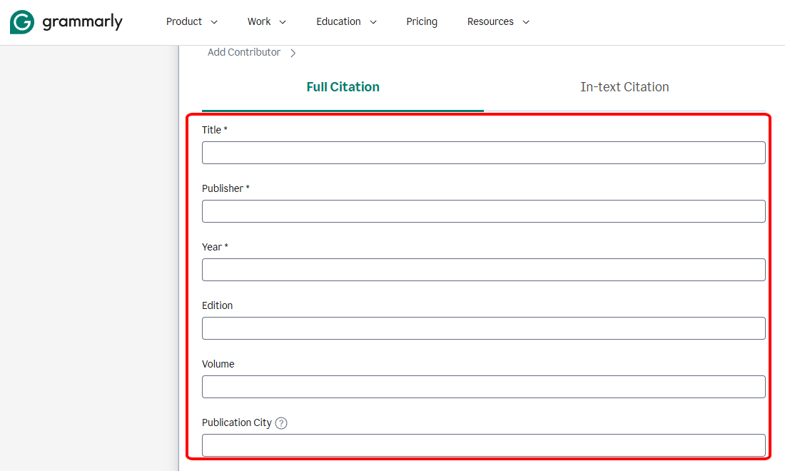This screenshot has height=471, width=785.
Task: Open the Resources dropdown
Action: [x=498, y=21]
